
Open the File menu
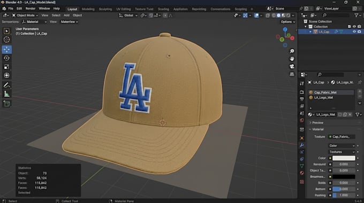tap(11, 9)
